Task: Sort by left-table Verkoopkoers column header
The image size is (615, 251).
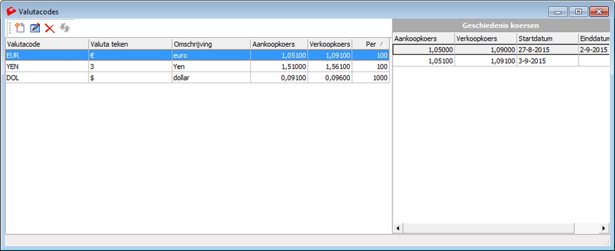Action: click(x=330, y=44)
